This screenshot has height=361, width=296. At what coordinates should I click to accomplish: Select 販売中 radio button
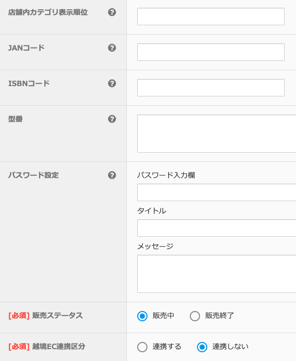[142, 316]
